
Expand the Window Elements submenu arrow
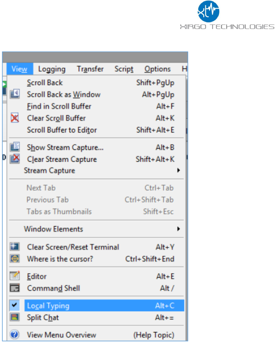178,229
